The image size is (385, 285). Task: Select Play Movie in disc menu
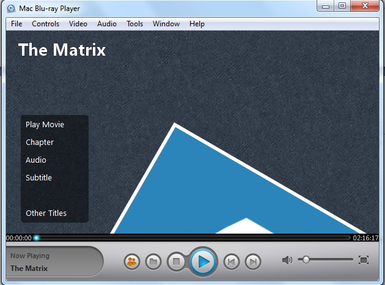(x=45, y=125)
